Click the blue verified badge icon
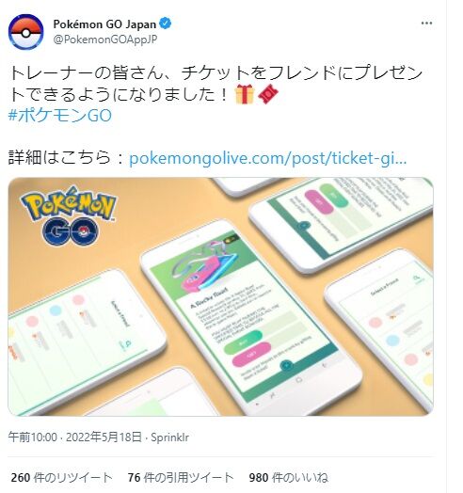 point(166,24)
